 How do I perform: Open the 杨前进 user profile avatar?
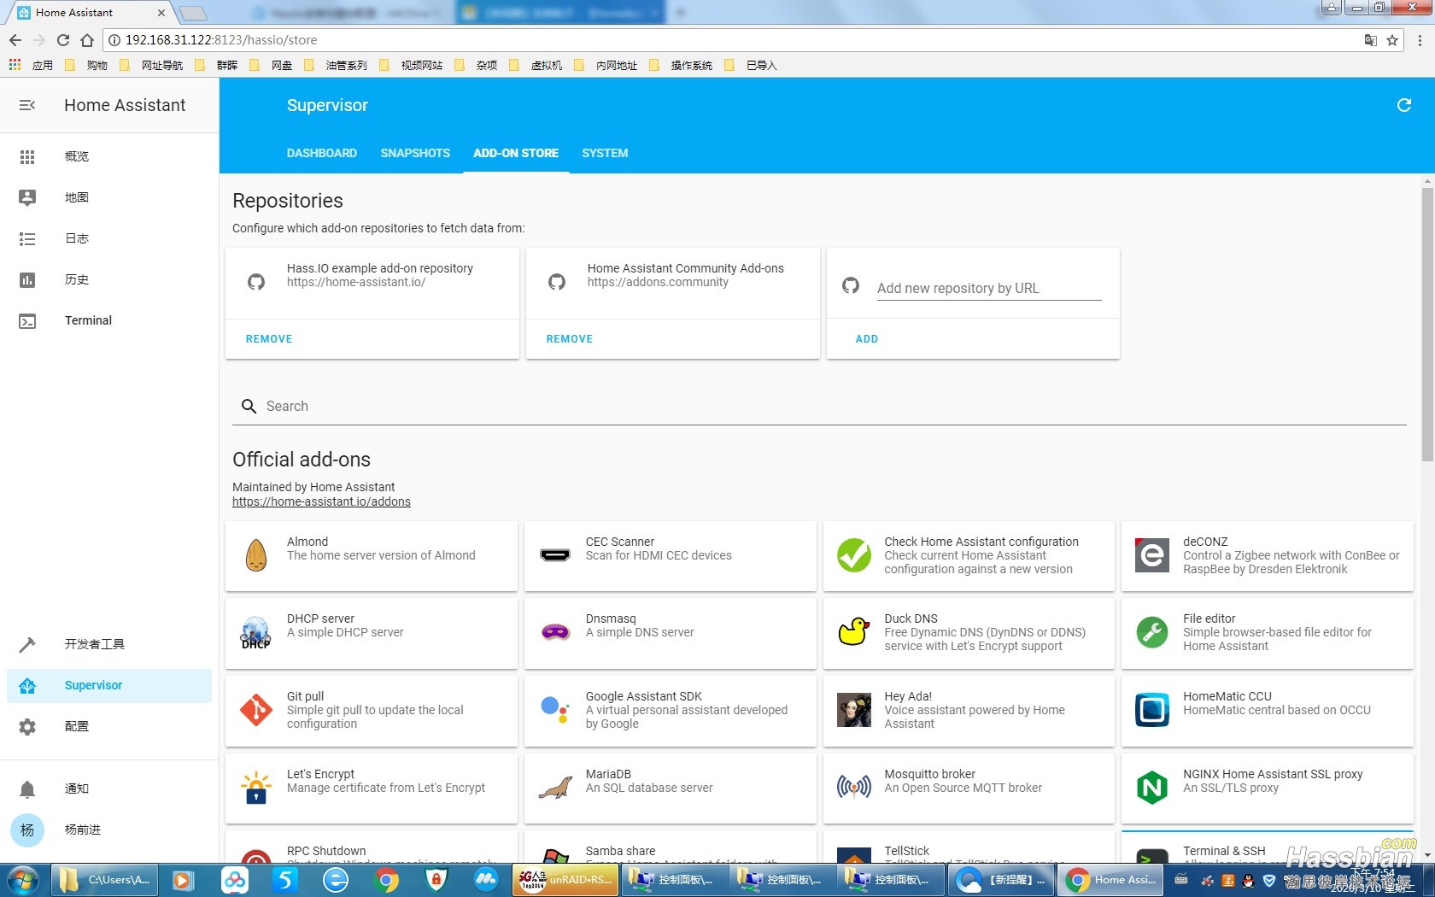(x=27, y=830)
